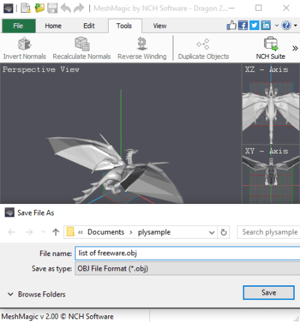Redo the last undone action
This screenshot has height=322, width=300.
[x=79, y=8]
